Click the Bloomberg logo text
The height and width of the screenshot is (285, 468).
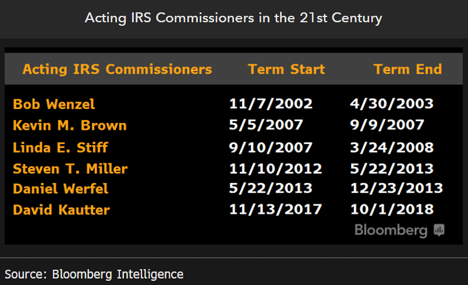391,230
